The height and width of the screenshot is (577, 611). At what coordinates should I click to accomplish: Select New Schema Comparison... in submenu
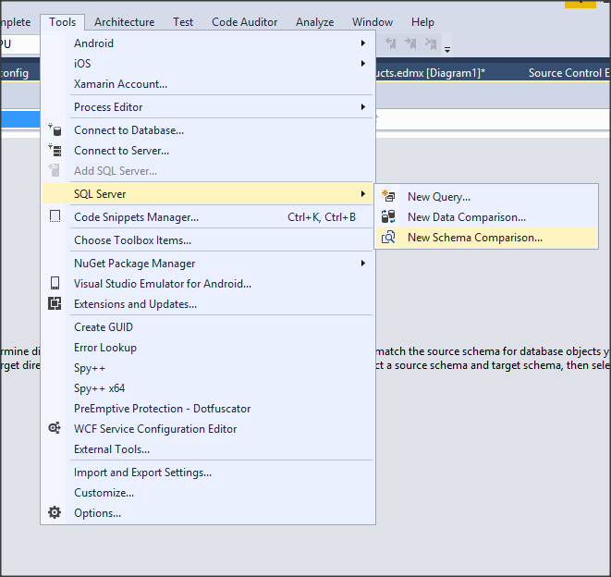[x=486, y=238]
